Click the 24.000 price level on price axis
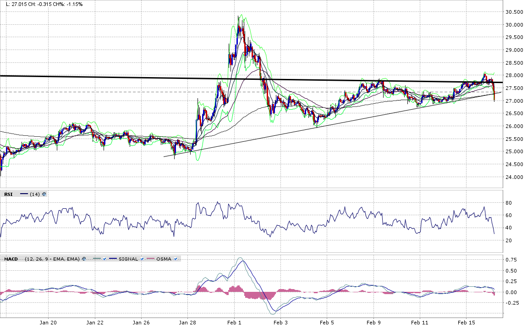 click(515, 177)
